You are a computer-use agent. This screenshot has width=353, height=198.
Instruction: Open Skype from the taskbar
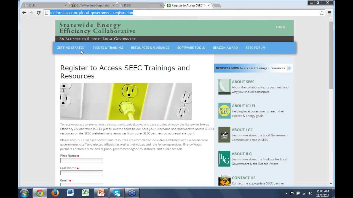pyautogui.click(x=117, y=193)
